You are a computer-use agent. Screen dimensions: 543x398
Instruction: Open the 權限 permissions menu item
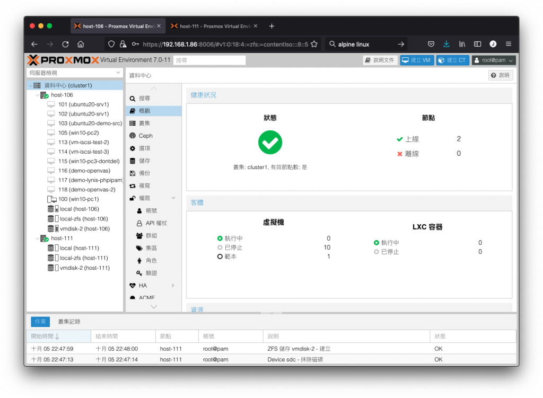coord(154,198)
